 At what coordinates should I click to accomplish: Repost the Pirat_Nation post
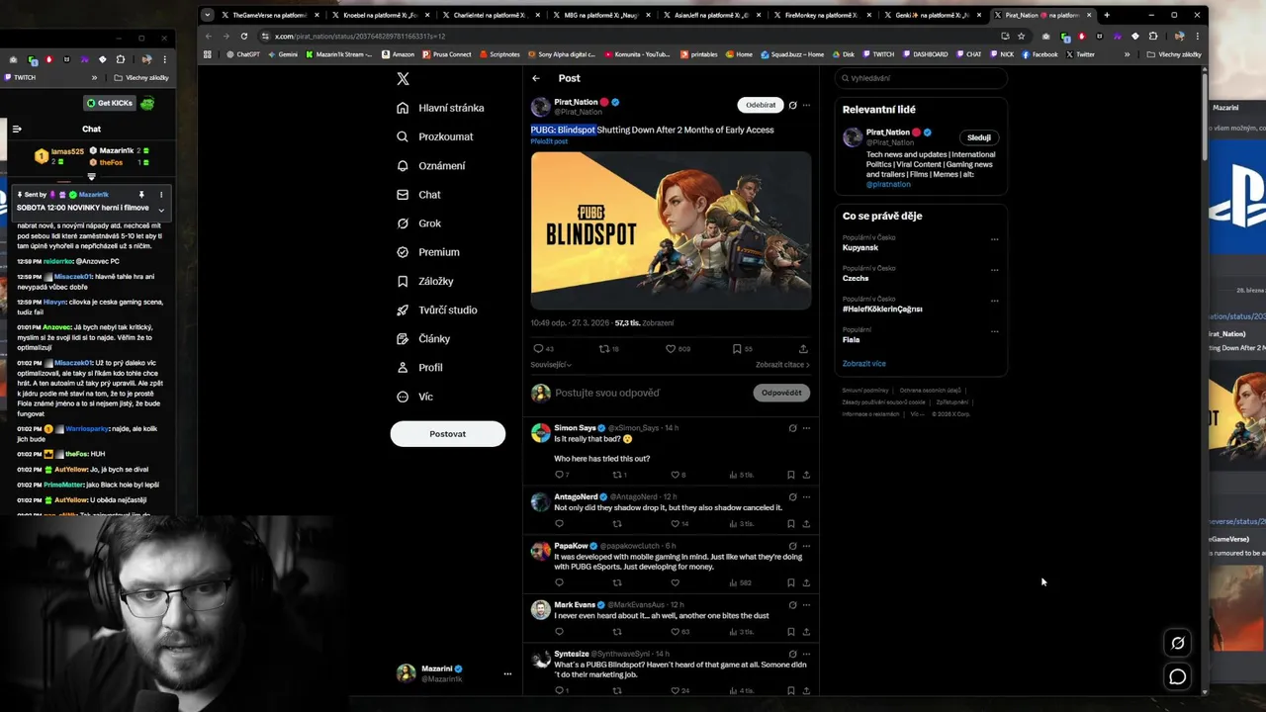point(604,348)
